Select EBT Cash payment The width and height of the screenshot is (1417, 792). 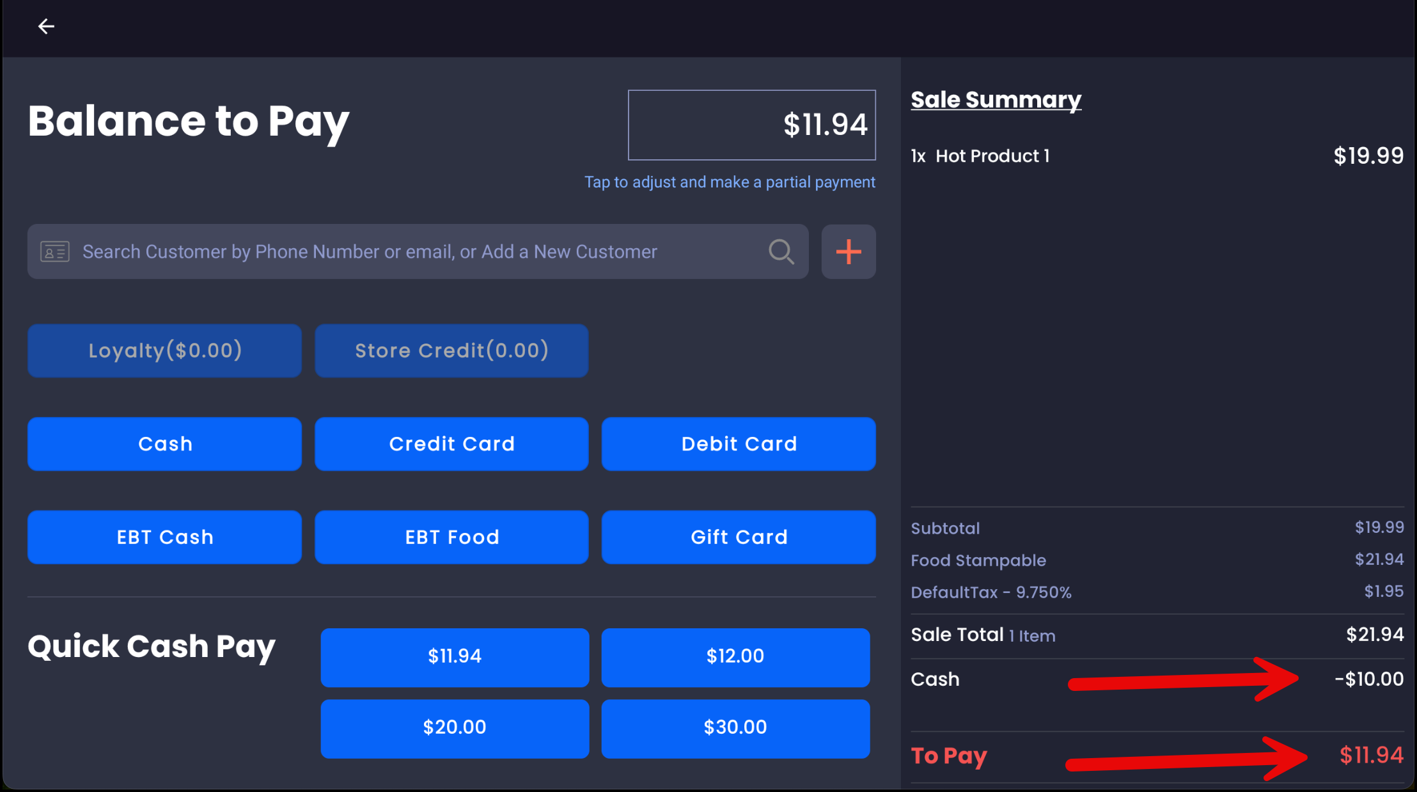[164, 537]
